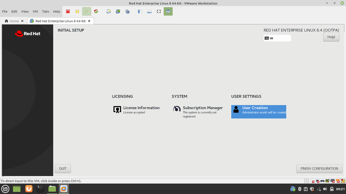Click FINISH CONFIGURATION
Viewport: 346px width, 194px height.
319,169
